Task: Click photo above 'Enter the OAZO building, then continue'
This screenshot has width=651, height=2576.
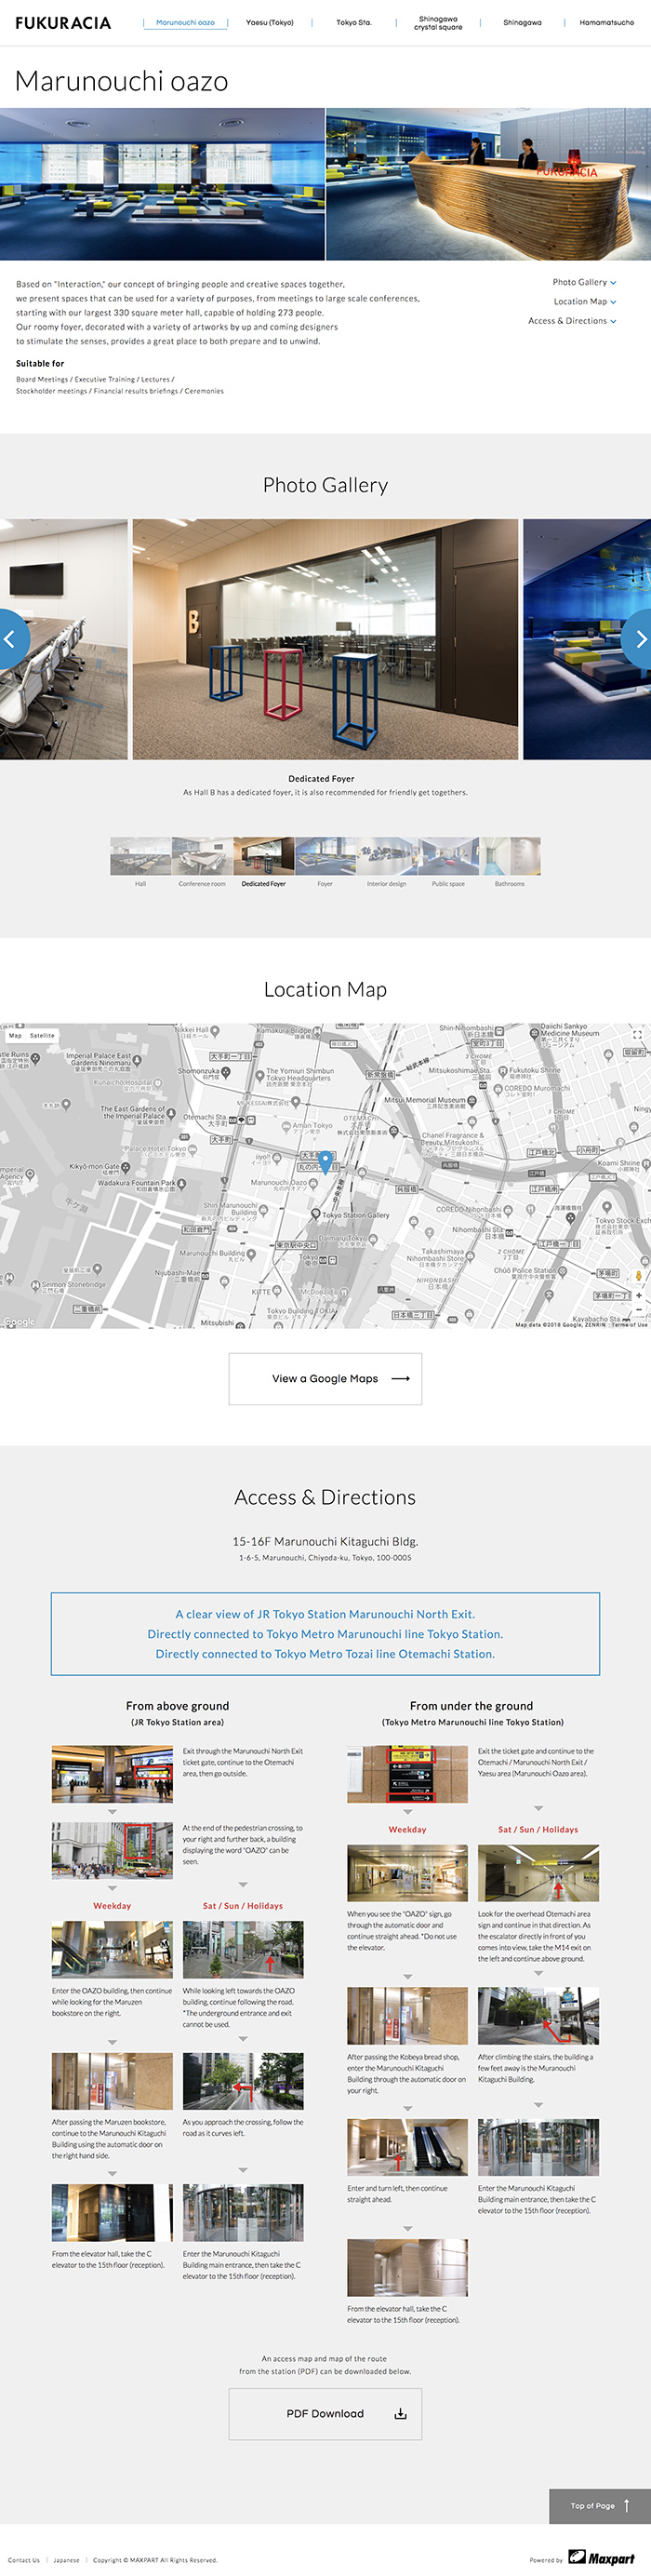Action: tap(112, 1949)
